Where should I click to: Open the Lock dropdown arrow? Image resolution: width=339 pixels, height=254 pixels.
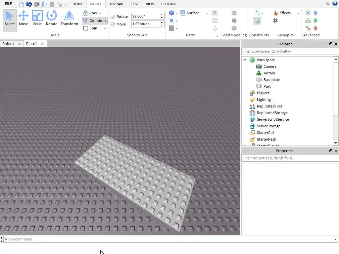100,13
